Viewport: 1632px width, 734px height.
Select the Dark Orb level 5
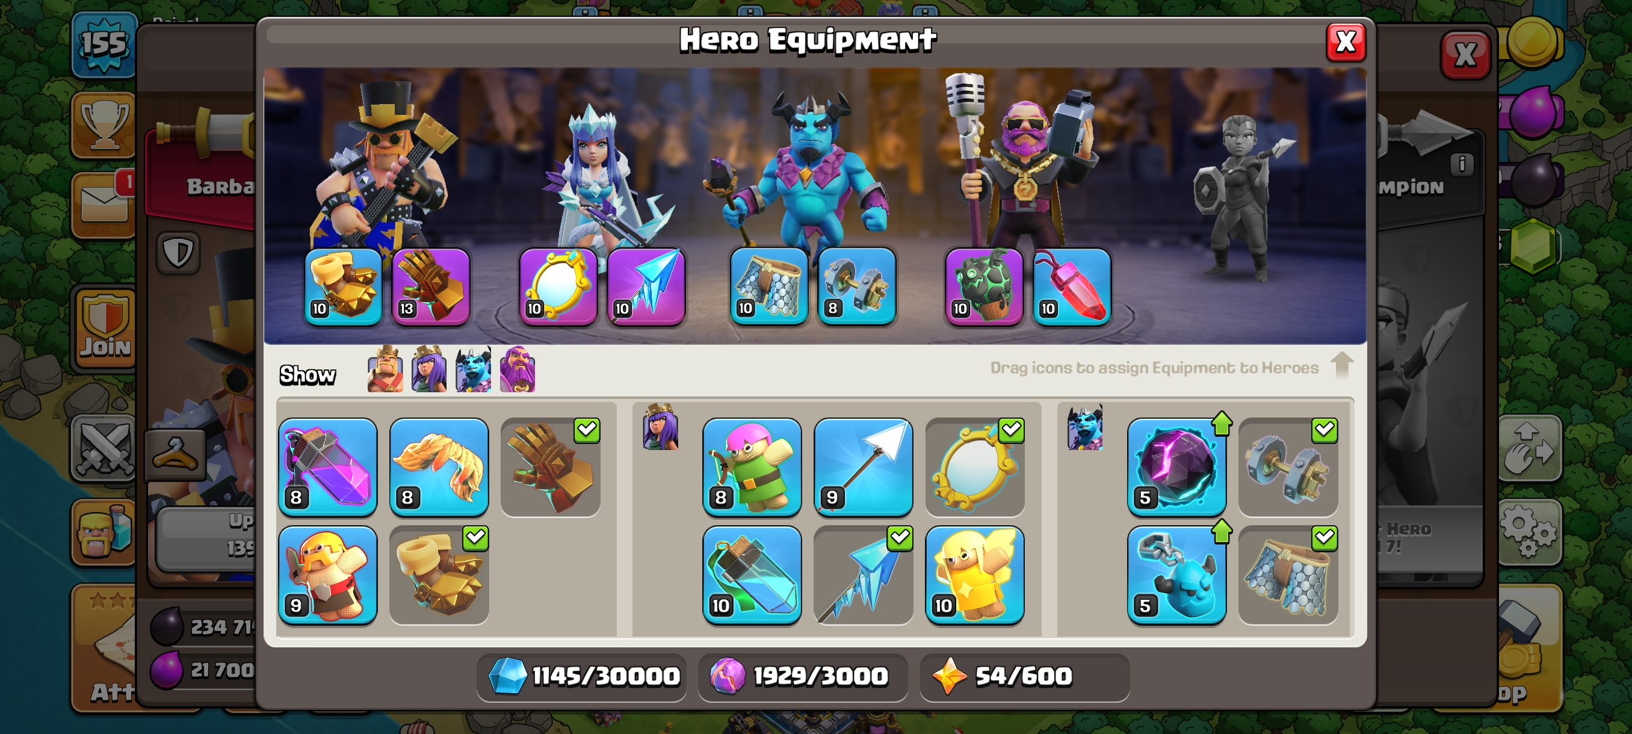click(x=1176, y=467)
